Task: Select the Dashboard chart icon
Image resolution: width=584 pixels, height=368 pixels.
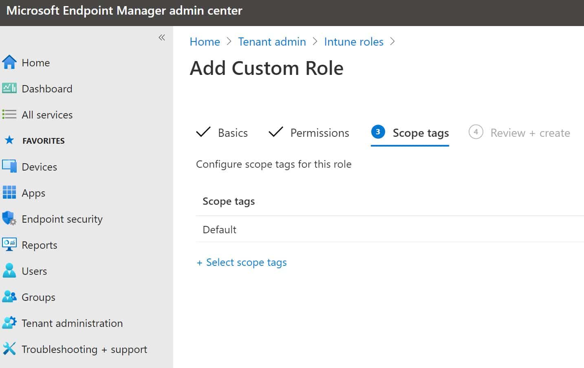Action: (x=9, y=88)
